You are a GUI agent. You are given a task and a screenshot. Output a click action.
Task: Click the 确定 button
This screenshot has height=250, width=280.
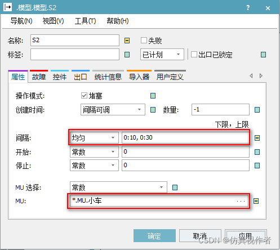click(x=154, y=236)
